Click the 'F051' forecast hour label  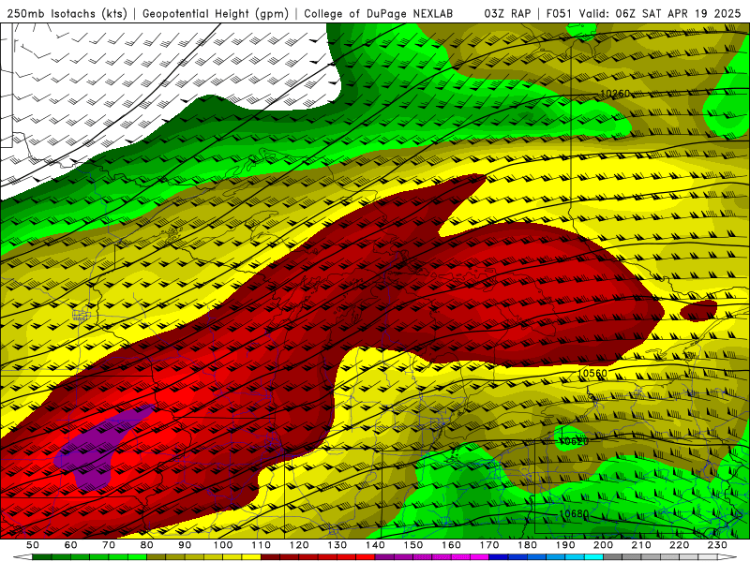[559, 13]
